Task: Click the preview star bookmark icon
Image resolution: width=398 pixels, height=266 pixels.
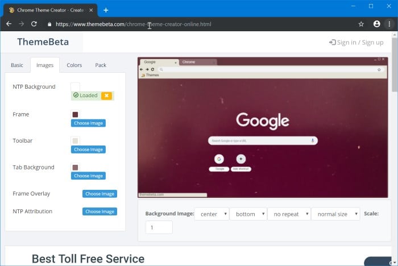Action: pos(379,69)
